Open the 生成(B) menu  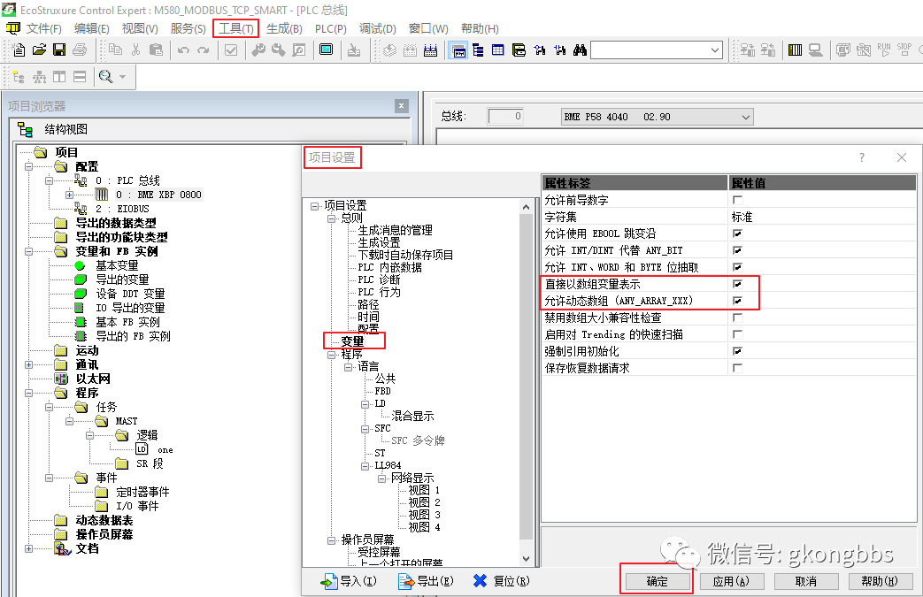[284, 29]
